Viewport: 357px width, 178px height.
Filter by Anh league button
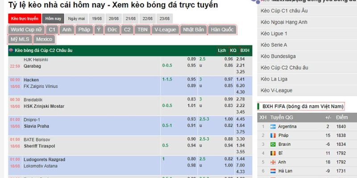[66, 30]
